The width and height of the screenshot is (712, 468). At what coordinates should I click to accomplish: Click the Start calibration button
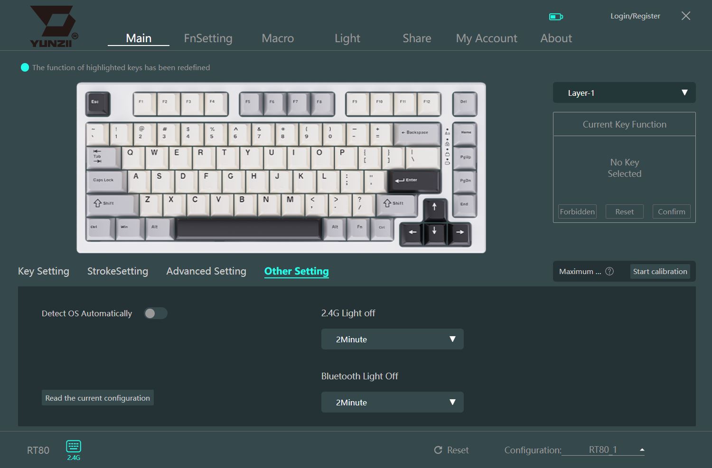point(660,271)
